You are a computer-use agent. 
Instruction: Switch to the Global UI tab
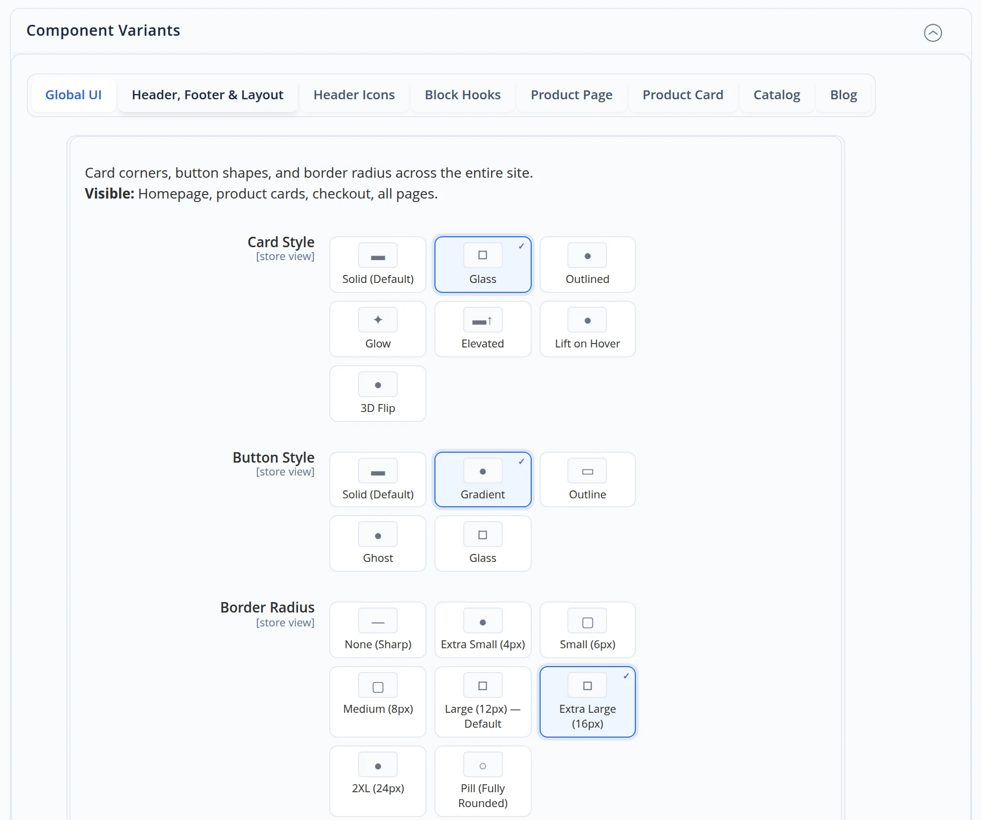[73, 95]
